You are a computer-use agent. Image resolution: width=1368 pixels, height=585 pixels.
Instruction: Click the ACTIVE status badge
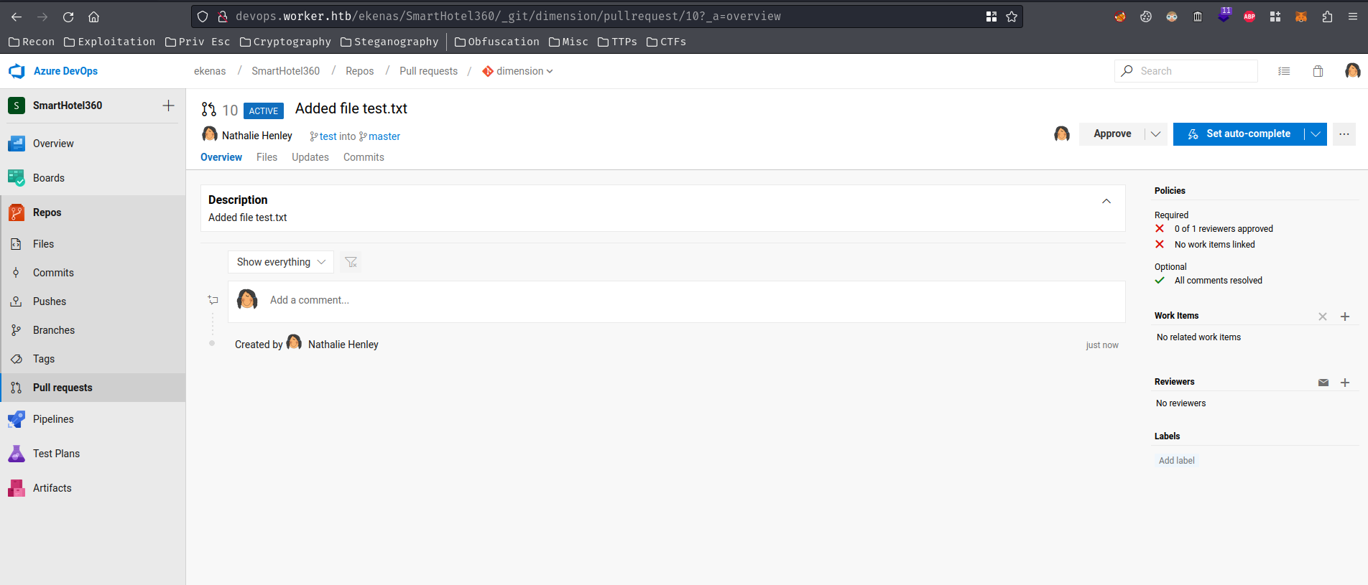264,111
